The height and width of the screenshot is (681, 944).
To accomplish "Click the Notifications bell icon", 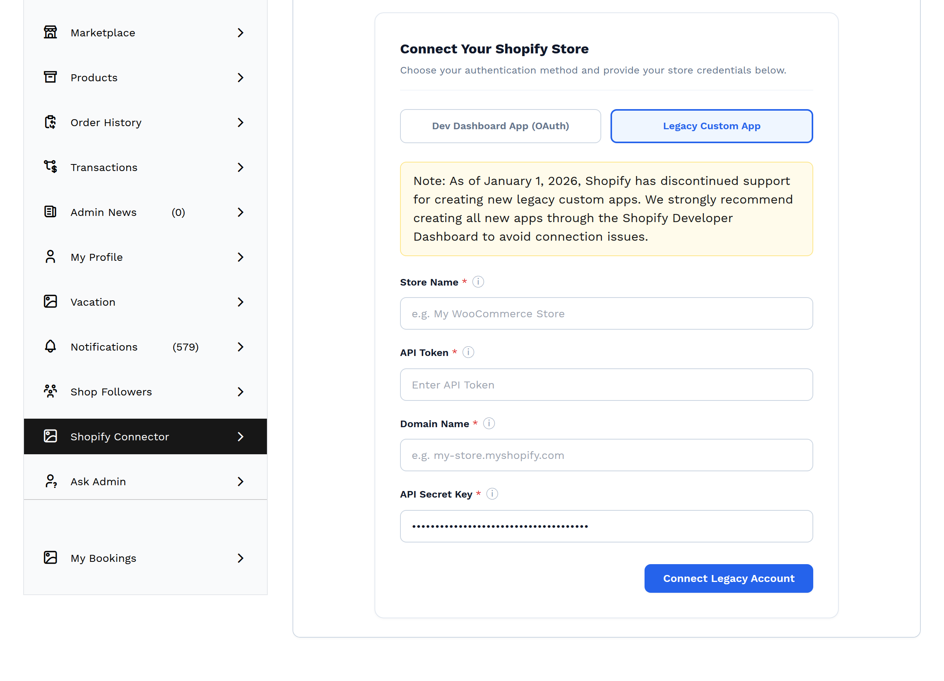I will pyautogui.click(x=50, y=347).
